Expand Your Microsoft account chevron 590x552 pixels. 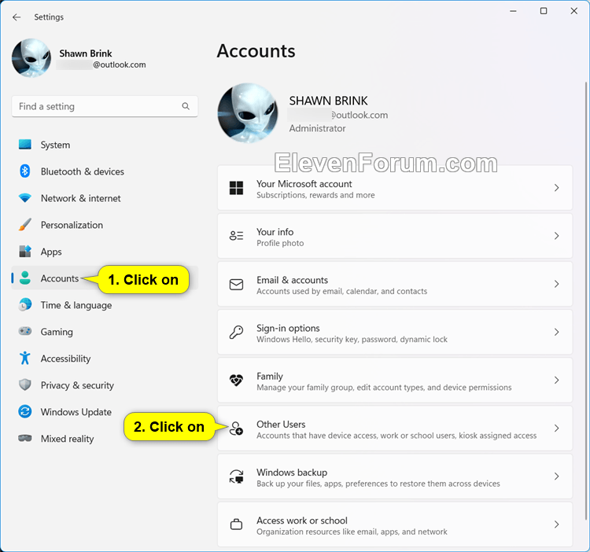pos(556,188)
